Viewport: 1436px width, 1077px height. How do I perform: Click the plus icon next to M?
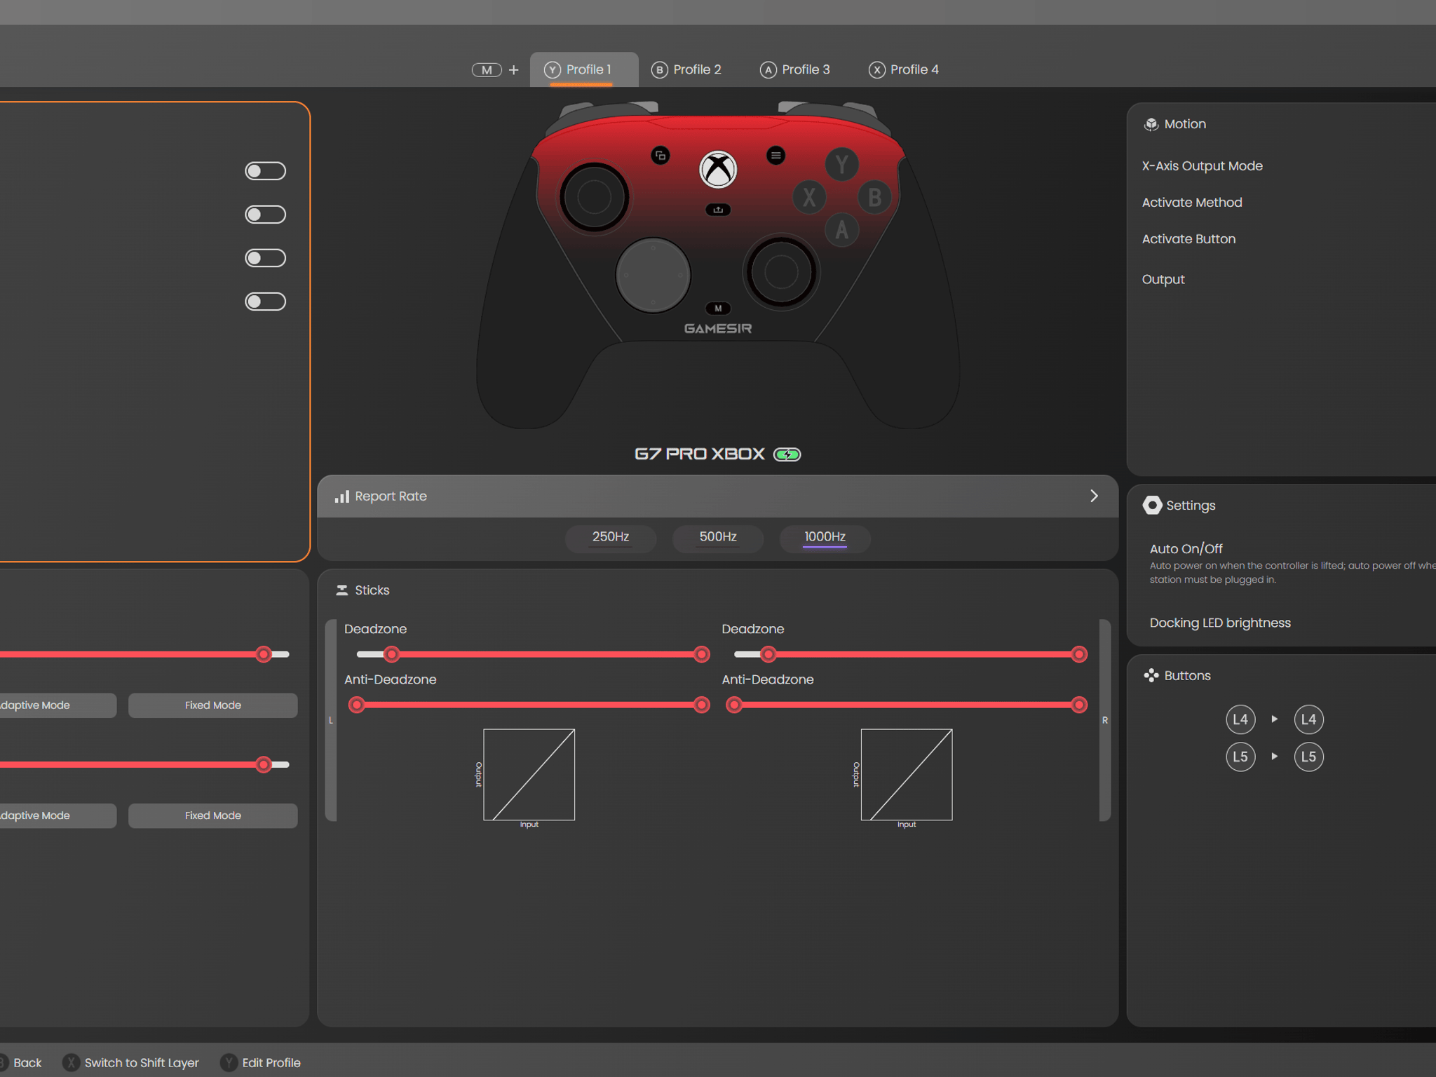pyautogui.click(x=514, y=70)
